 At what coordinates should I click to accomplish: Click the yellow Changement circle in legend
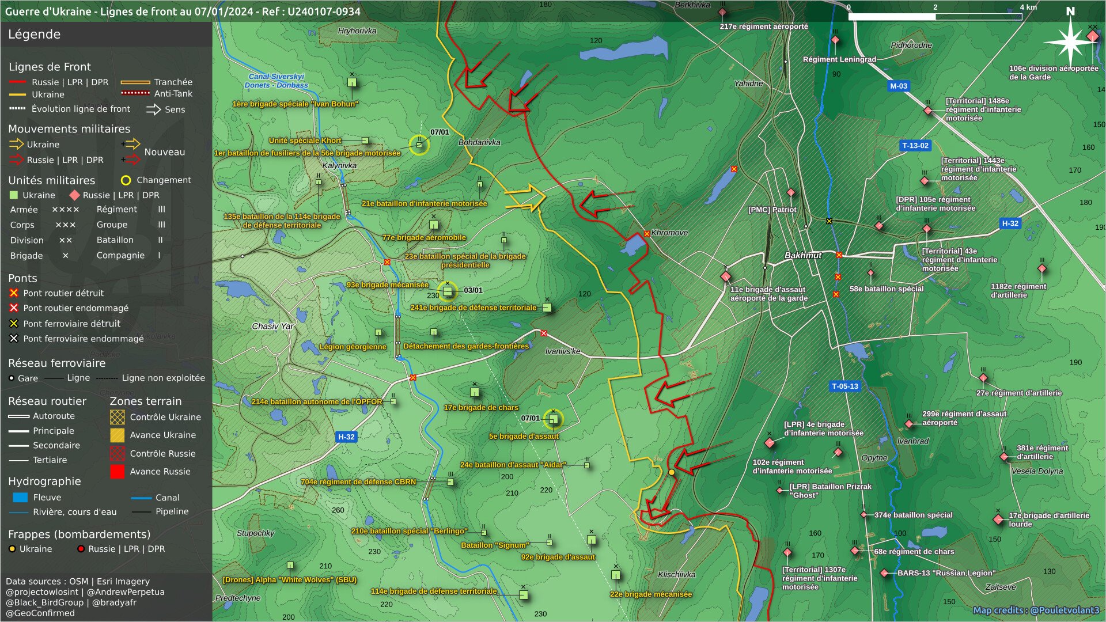point(126,180)
